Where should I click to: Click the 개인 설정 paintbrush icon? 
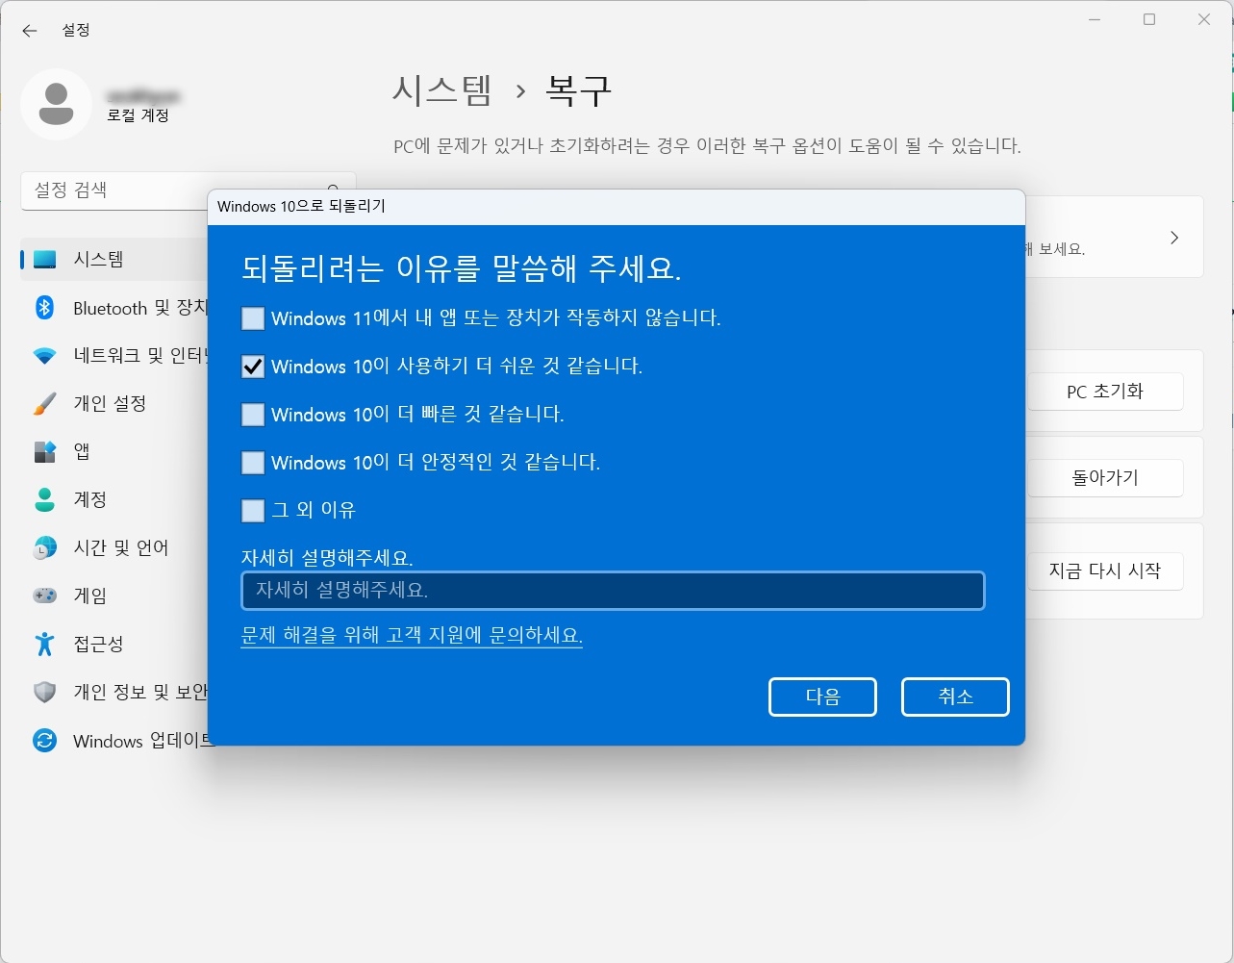coord(44,404)
